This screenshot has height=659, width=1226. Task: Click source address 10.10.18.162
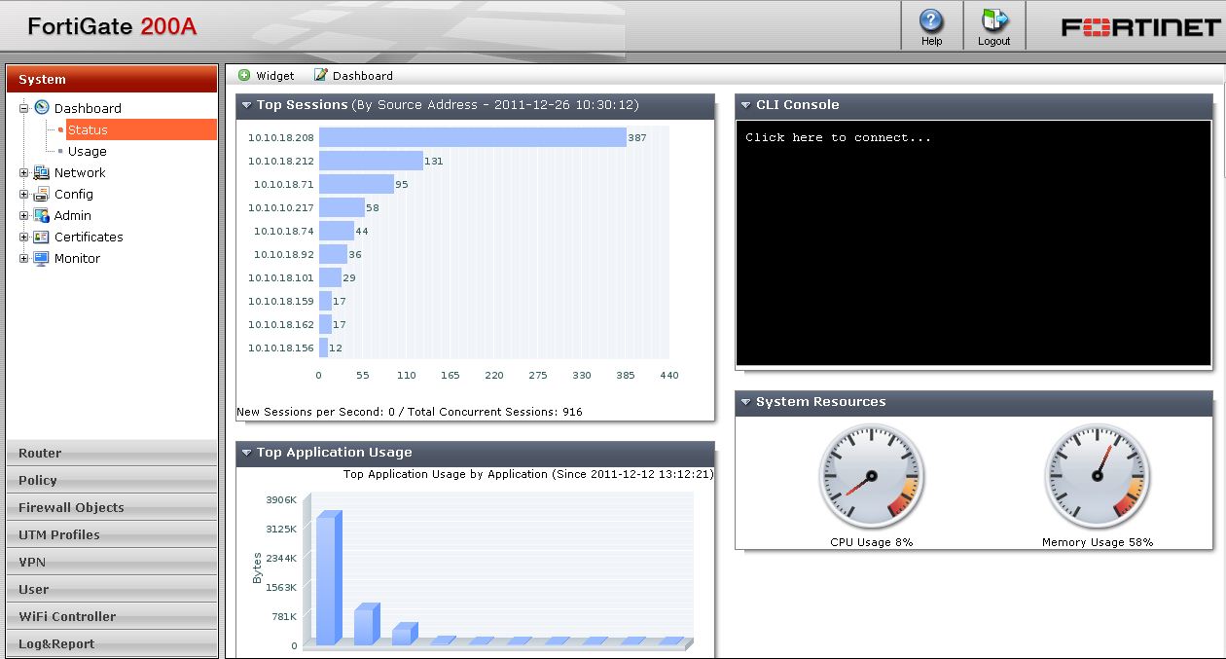[280, 324]
